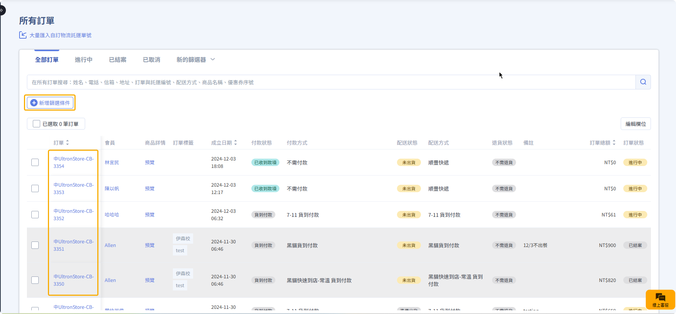Click the 編輯欄位 button

tap(635, 124)
